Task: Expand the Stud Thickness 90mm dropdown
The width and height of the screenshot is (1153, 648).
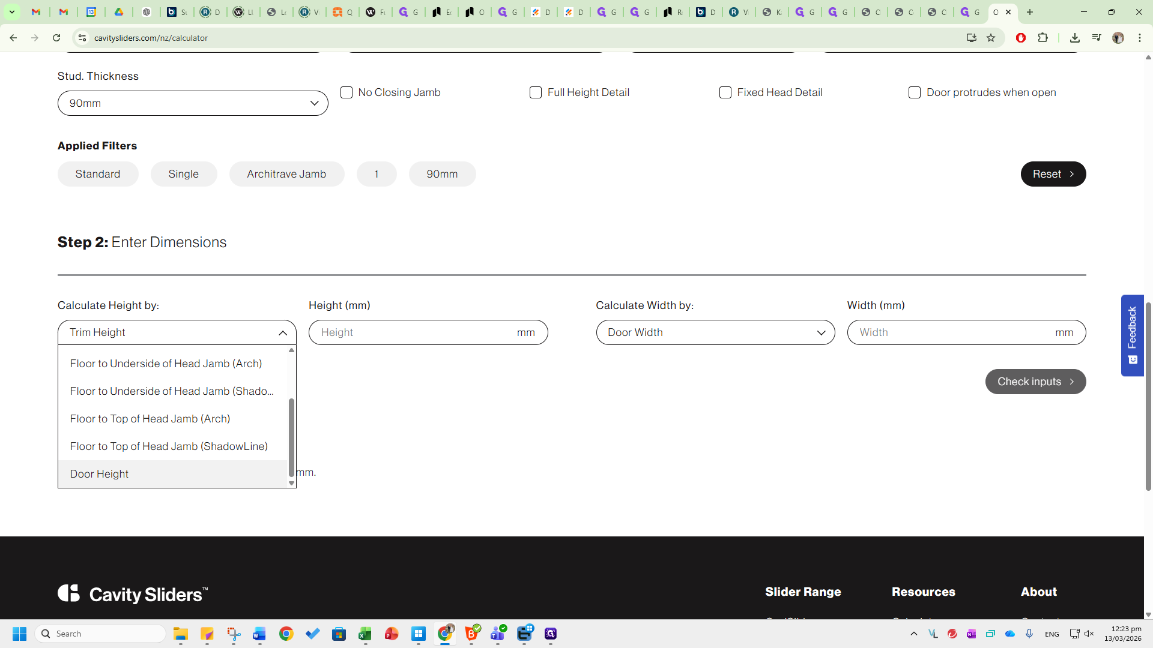Action: coord(193,103)
